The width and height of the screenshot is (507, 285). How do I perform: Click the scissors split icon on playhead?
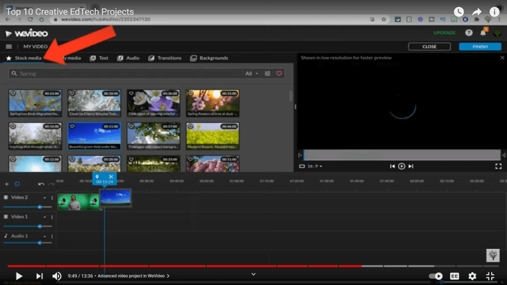click(111, 177)
